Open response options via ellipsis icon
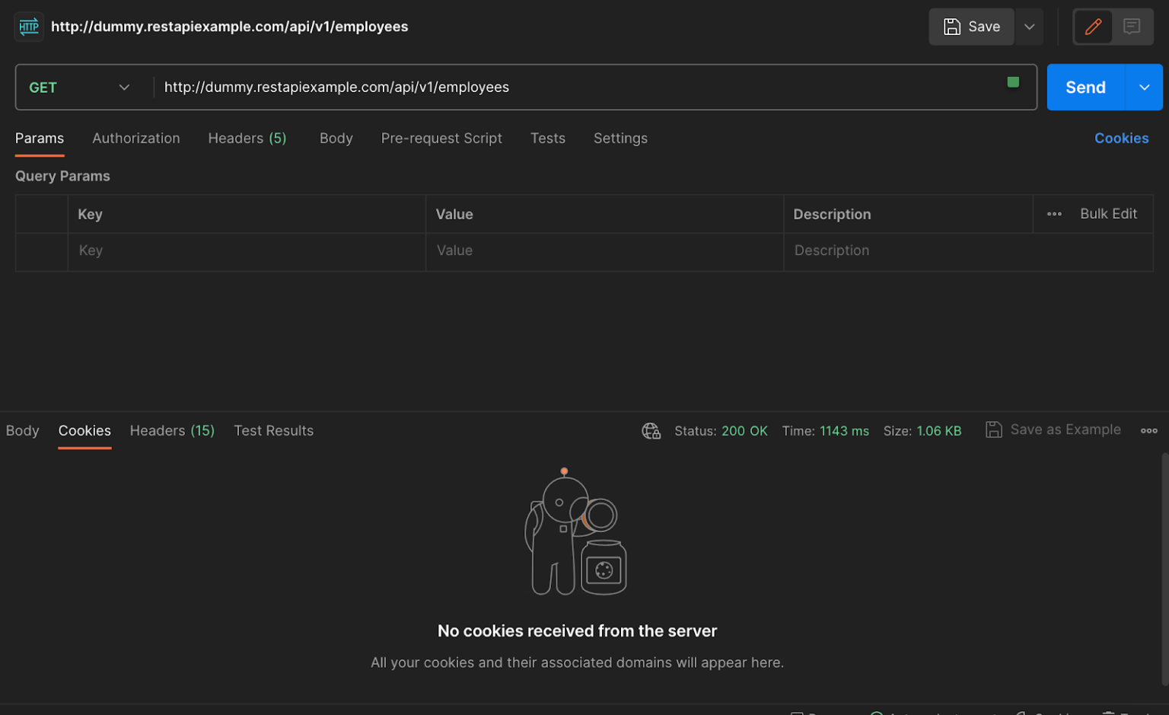The image size is (1169, 715). coord(1148,430)
